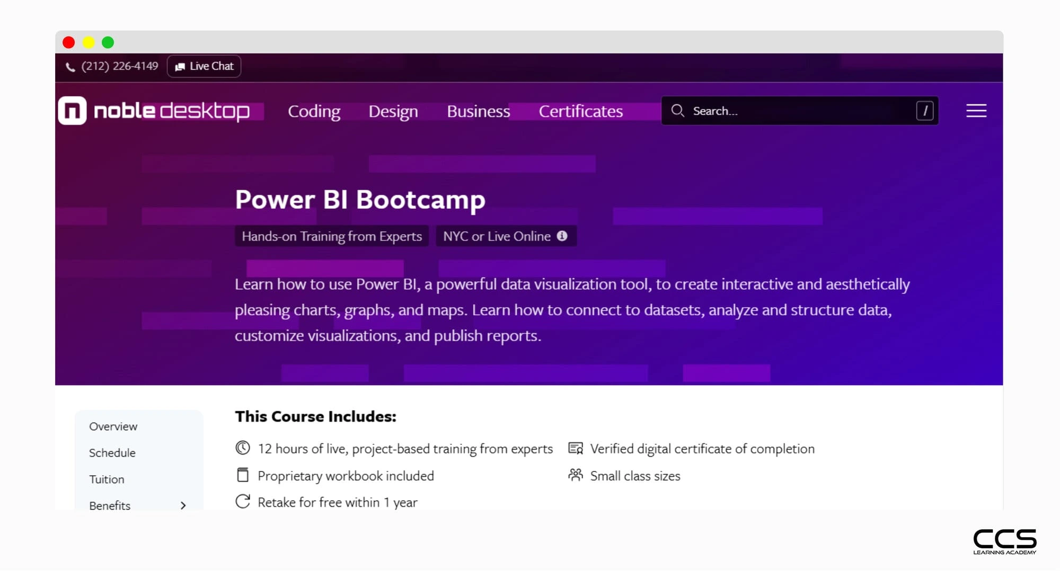Expand the Benefits chevron arrow

183,505
